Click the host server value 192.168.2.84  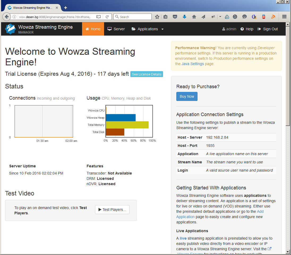(217, 137)
